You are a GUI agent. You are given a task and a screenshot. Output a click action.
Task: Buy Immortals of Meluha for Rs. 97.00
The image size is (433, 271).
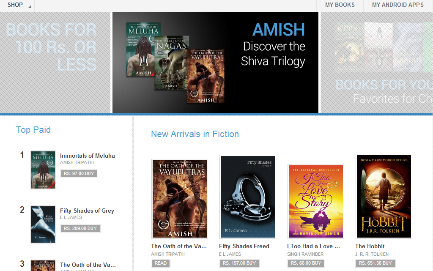(79, 174)
